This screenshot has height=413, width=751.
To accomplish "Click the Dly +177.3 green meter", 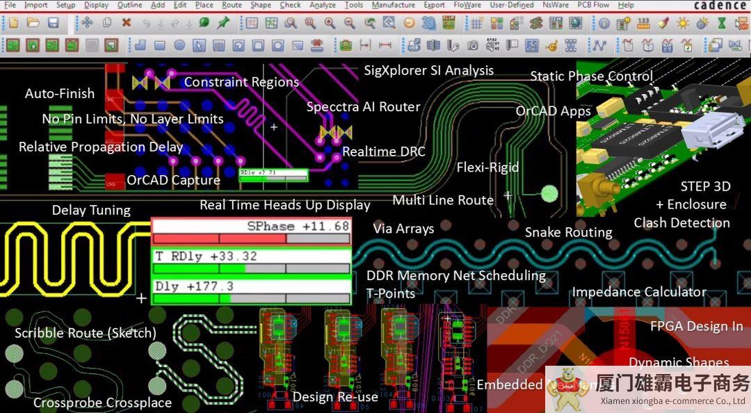I will point(252,291).
